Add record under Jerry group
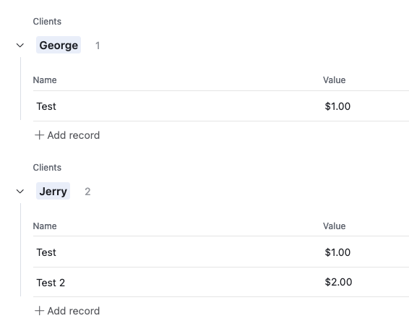 [x=67, y=311]
